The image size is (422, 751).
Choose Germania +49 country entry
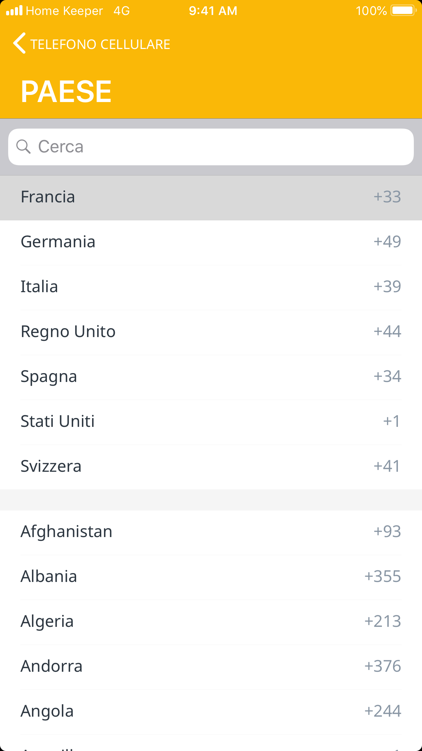(211, 242)
